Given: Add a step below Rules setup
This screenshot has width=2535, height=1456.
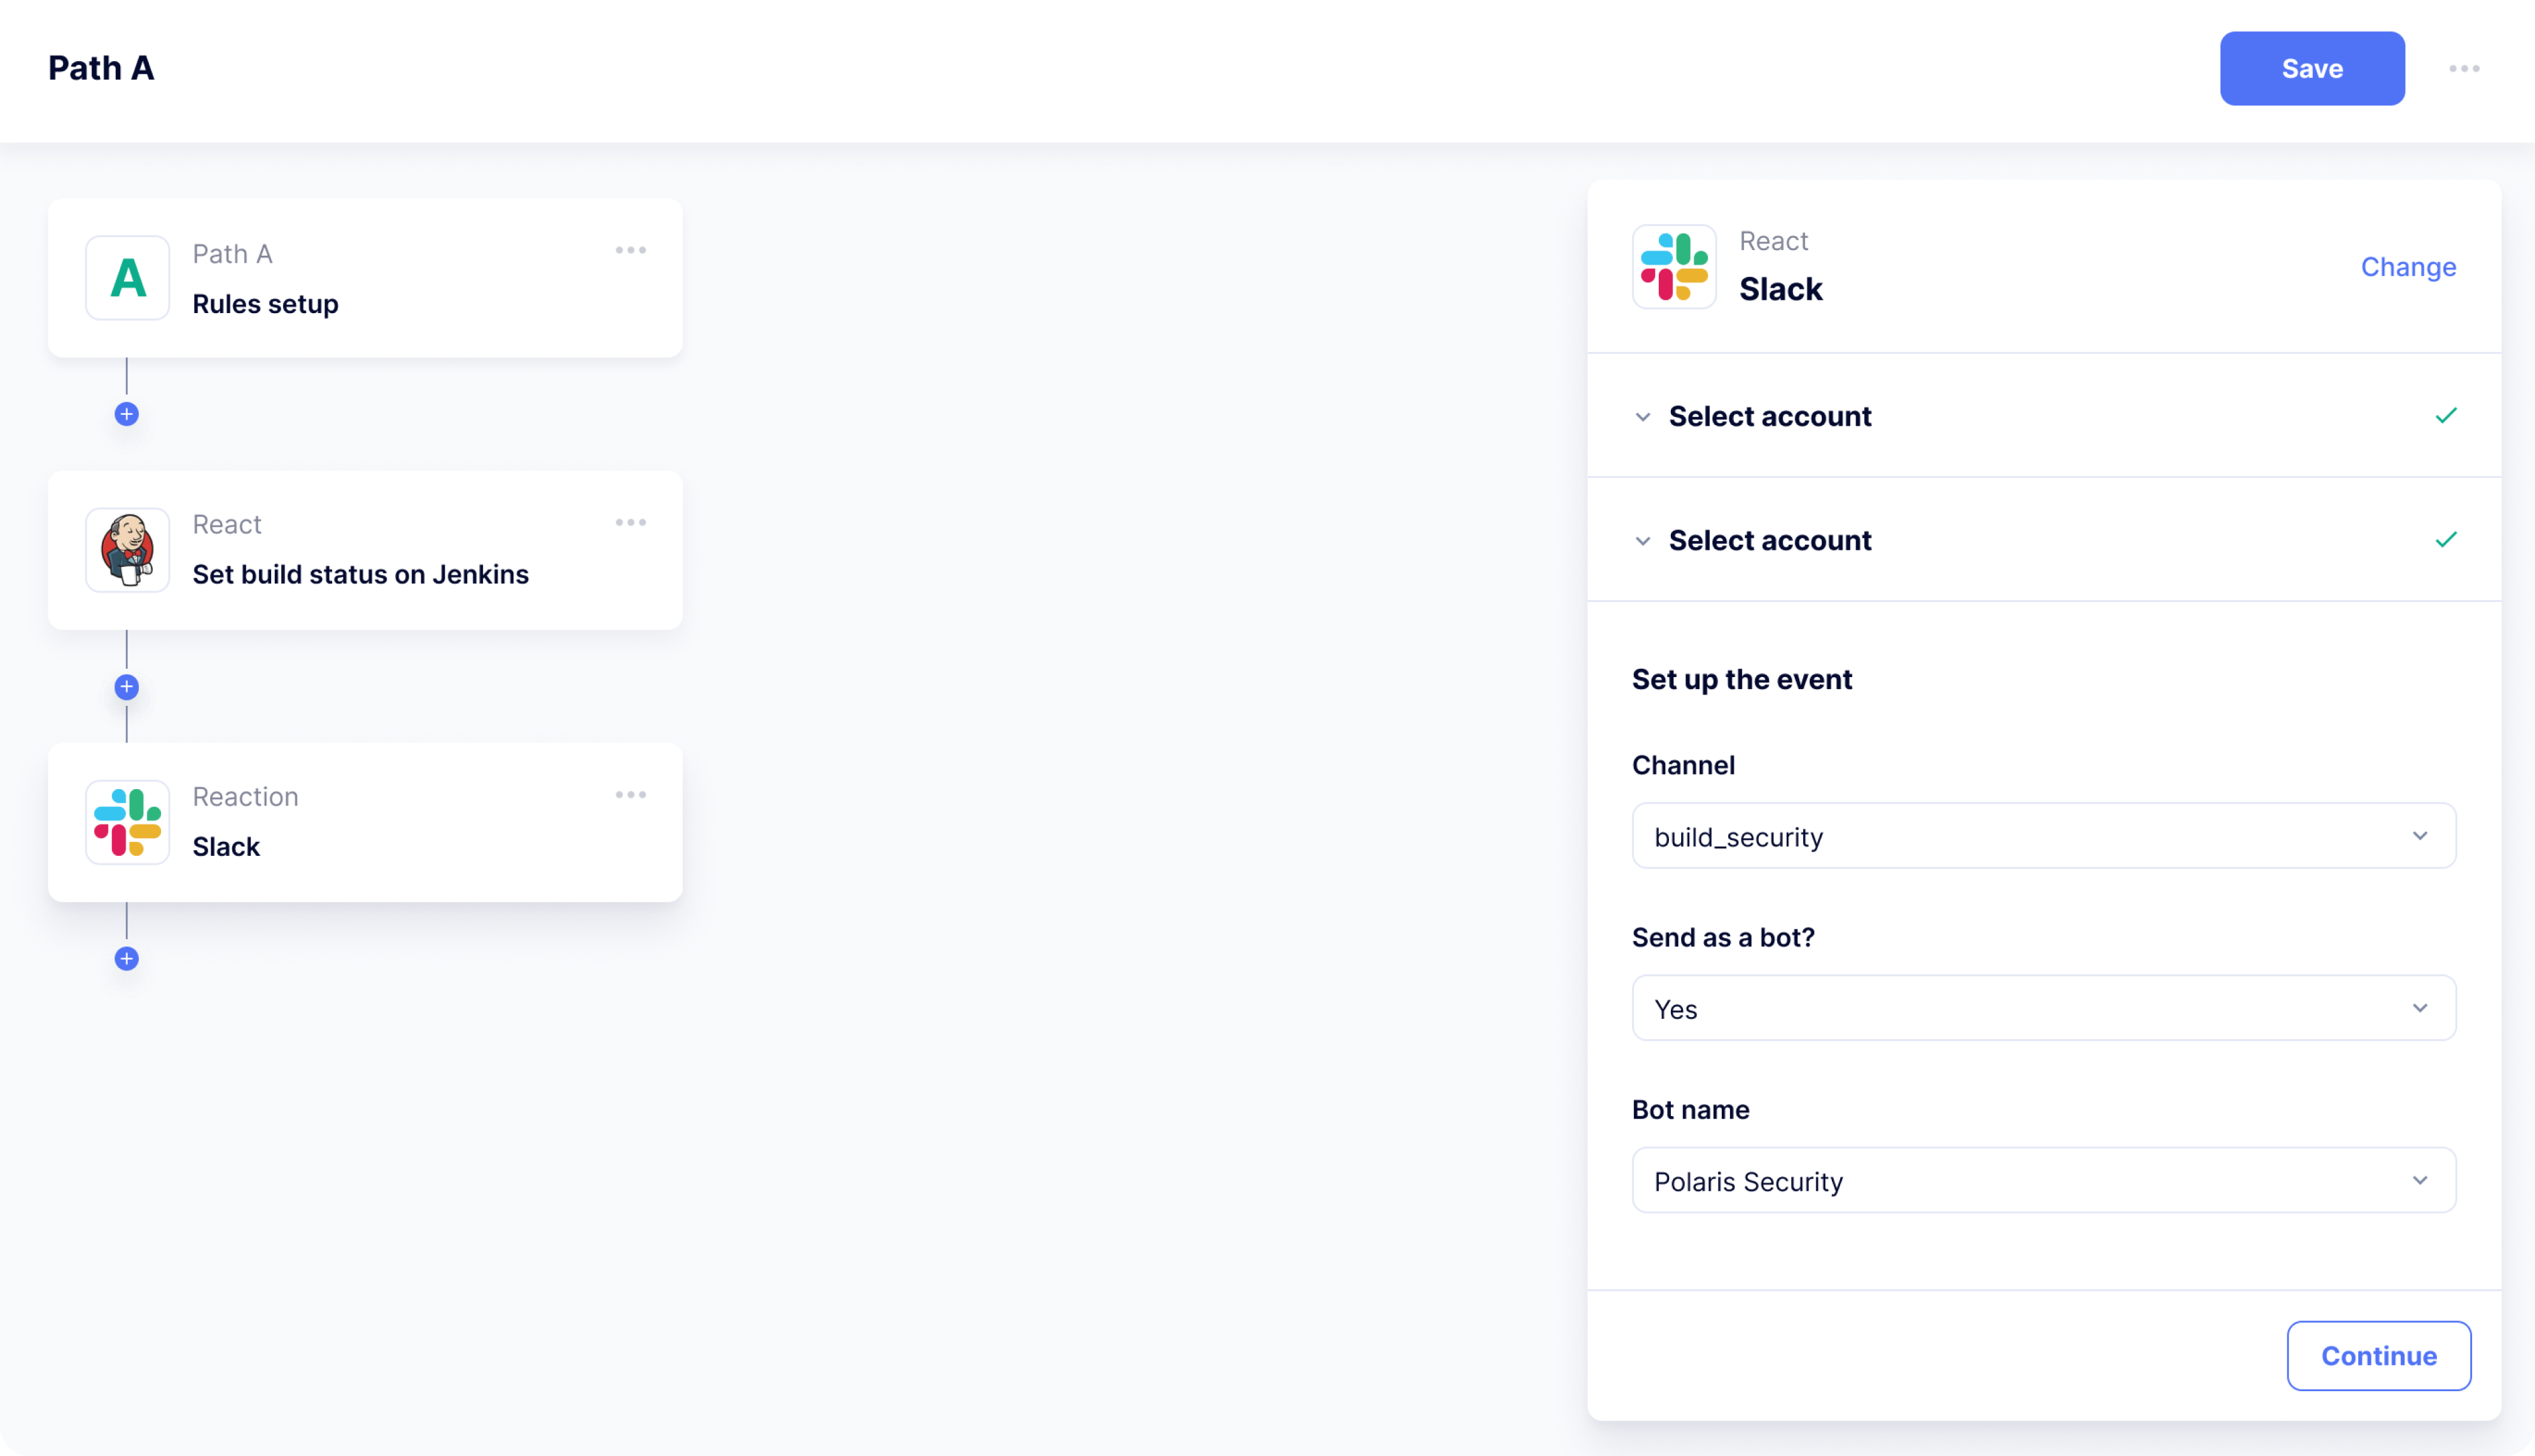Looking at the screenshot, I should click(126, 413).
